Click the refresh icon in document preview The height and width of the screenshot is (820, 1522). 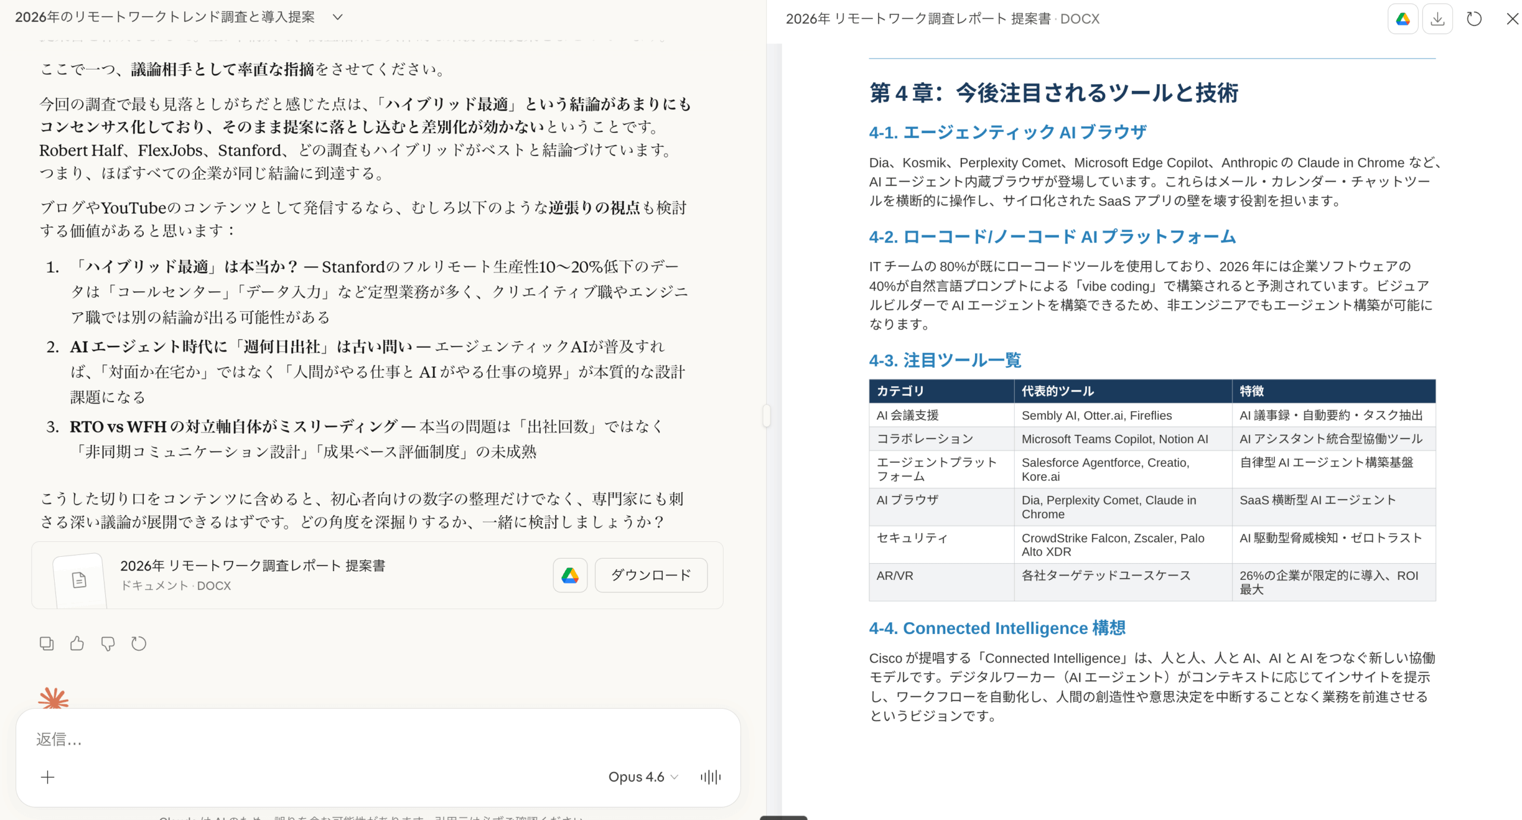pyautogui.click(x=1474, y=19)
